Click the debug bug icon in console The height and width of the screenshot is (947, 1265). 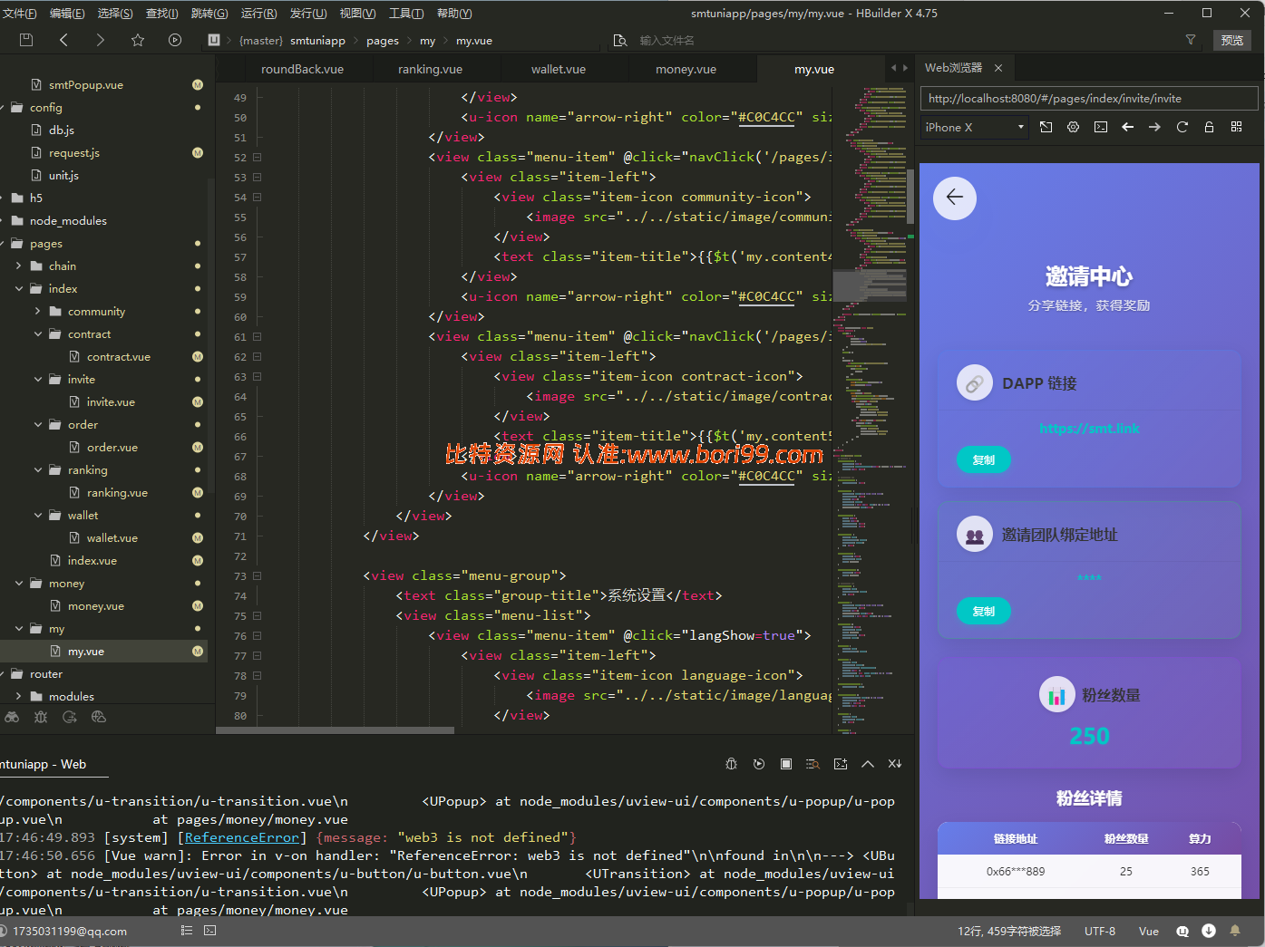[x=732, y=764]
